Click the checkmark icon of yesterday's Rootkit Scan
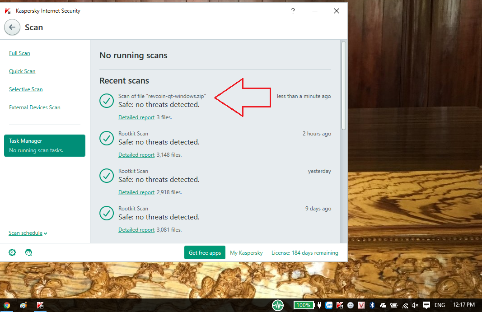The width and height of the screenshot is (482, 312). point(107,176)
